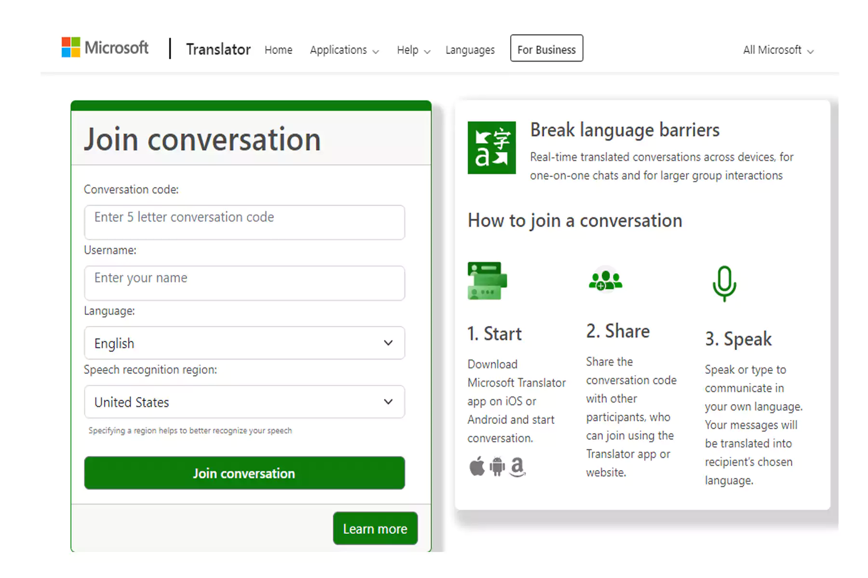
Task: Click the Share step group icon
Action: [x=606, y=280]
